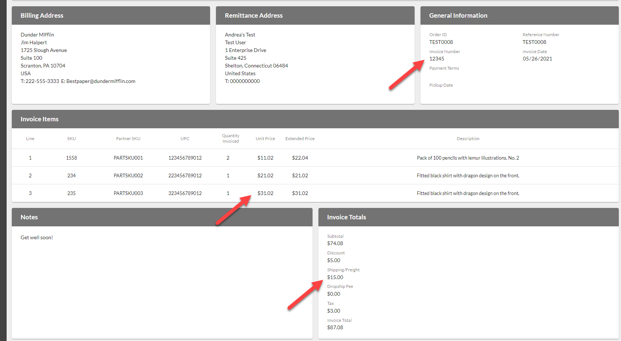621x341 pixels.
Task: Click the Payment Terms field label
Action: pos(444,68)
